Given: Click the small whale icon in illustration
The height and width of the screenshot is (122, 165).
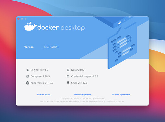Looking at the screenshot, I should click(120, 23).
